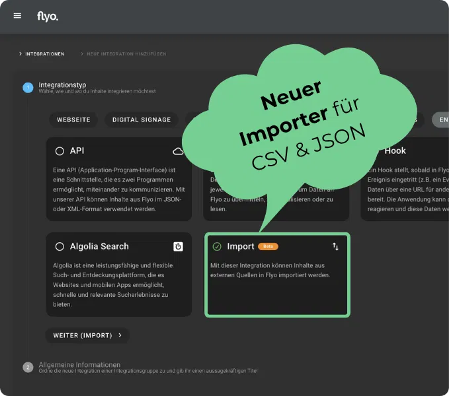Viewport: 449px width, 396px height.
Task: Click the Algolia Search card title
Action: (99, 246)
